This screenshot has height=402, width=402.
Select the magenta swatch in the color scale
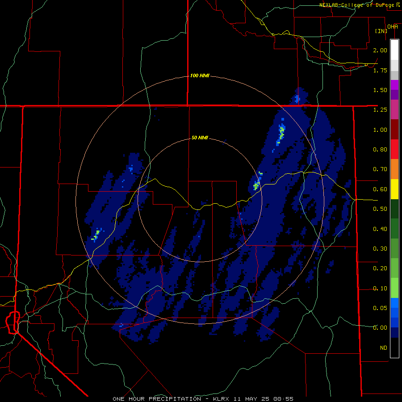click(394, 110)
